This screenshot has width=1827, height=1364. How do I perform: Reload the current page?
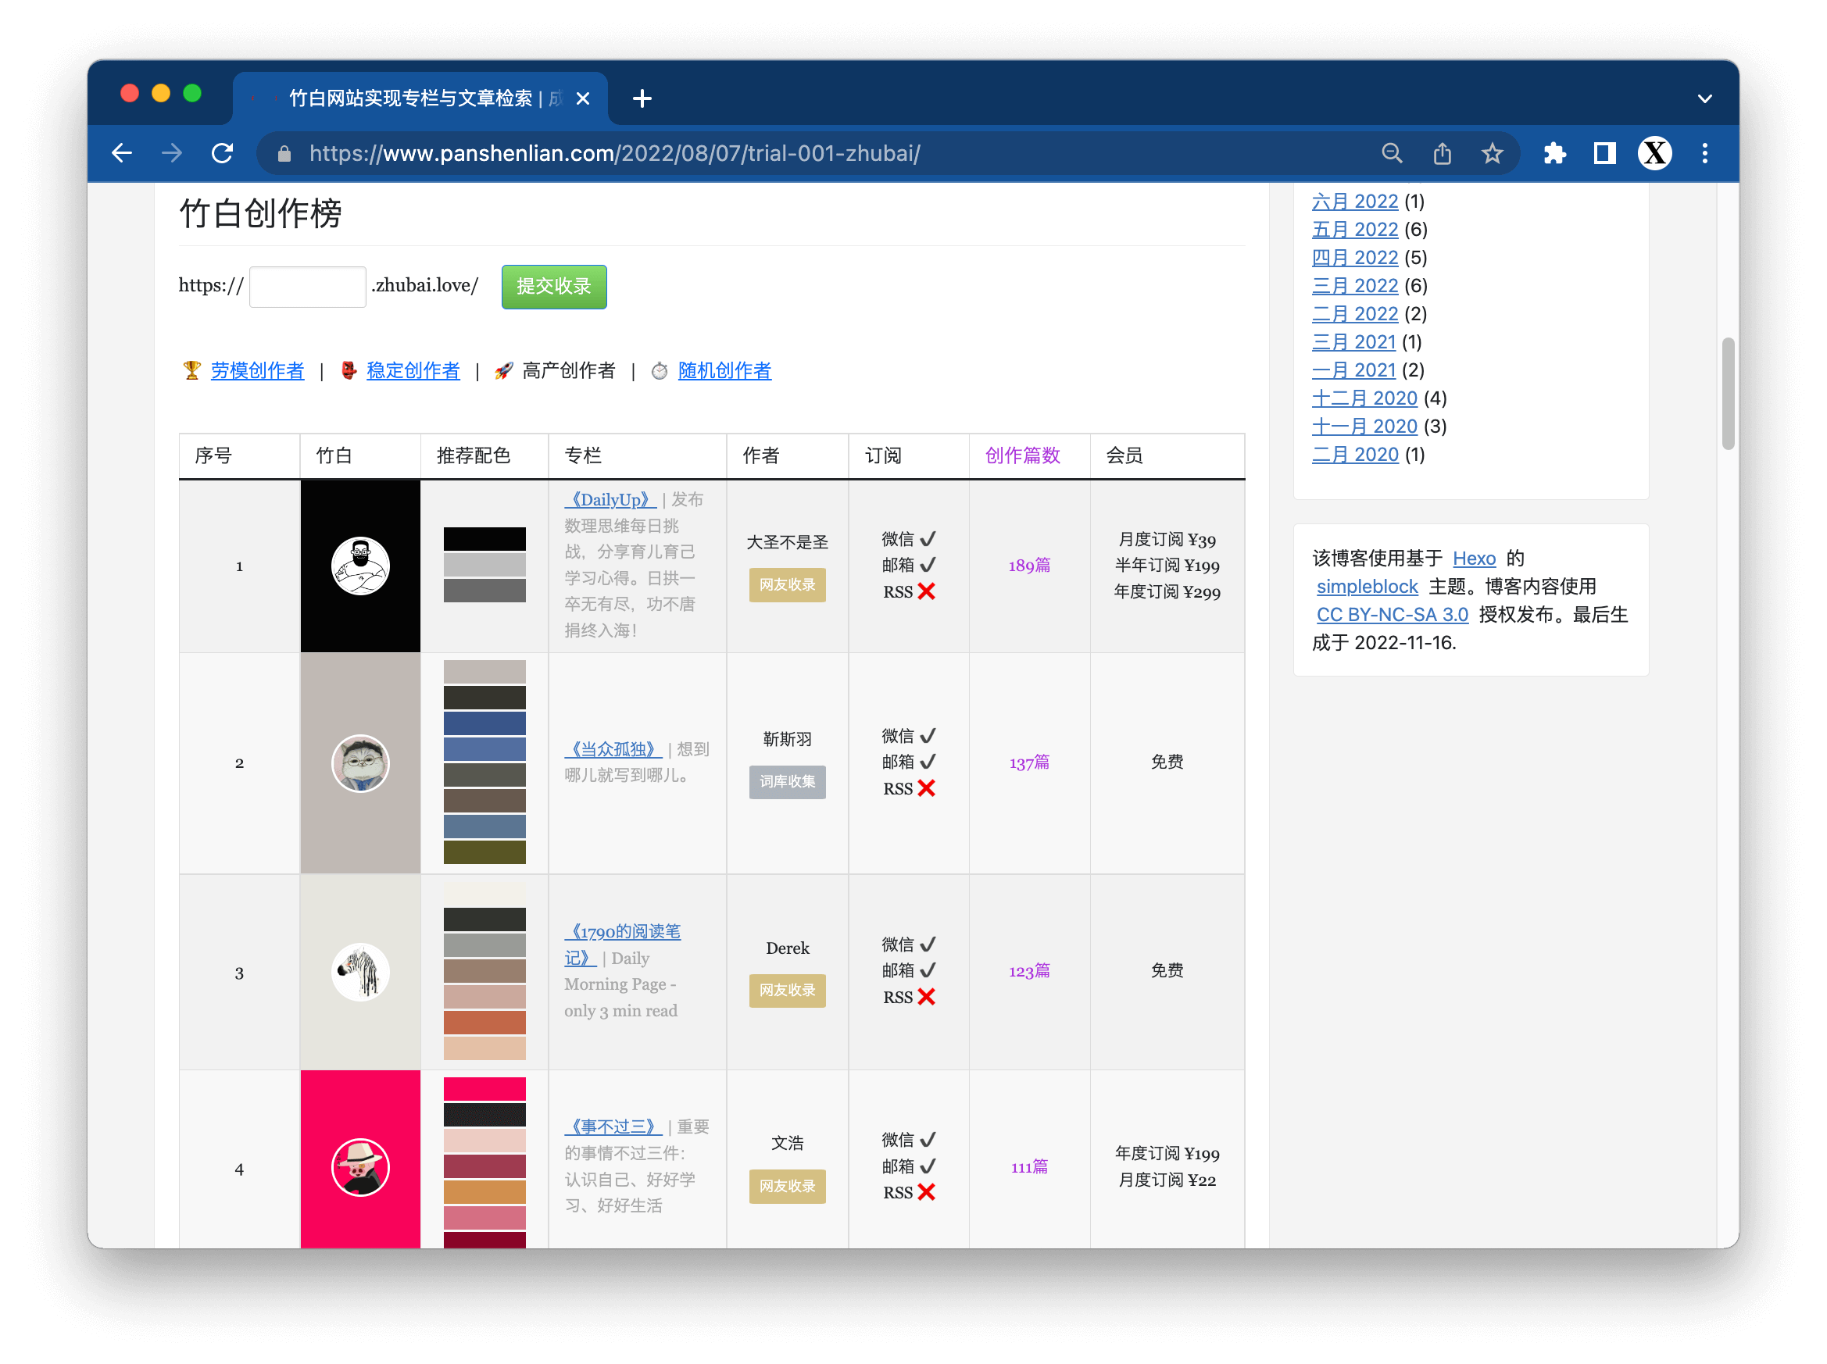coord(222,154)
